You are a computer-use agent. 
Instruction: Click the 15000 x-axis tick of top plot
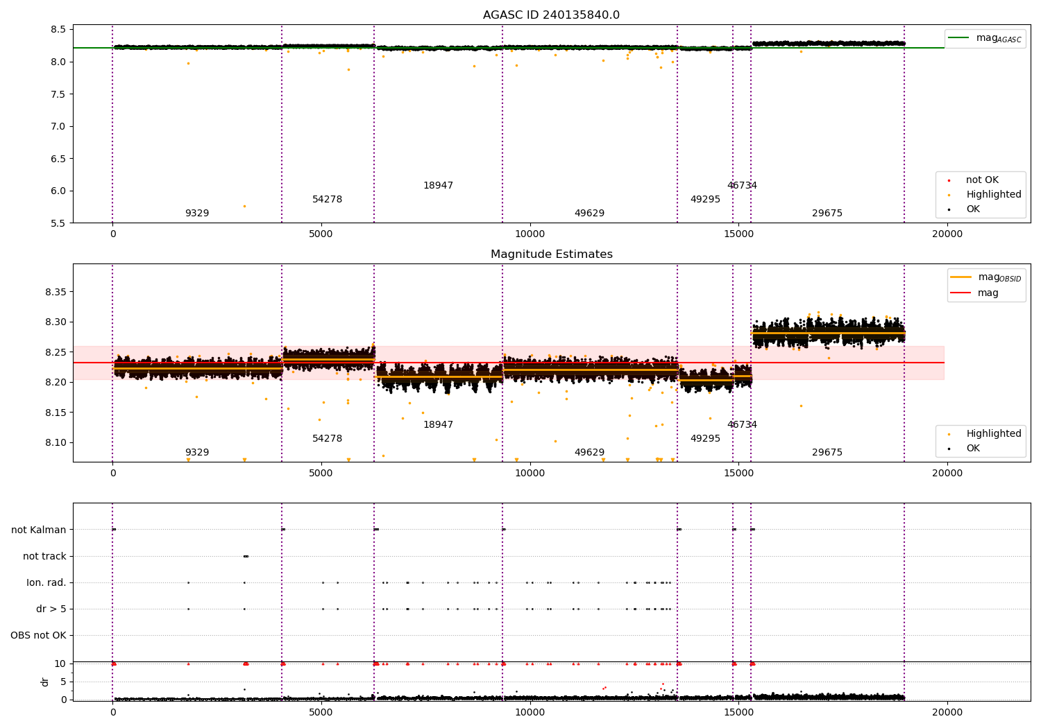point(738,234)
